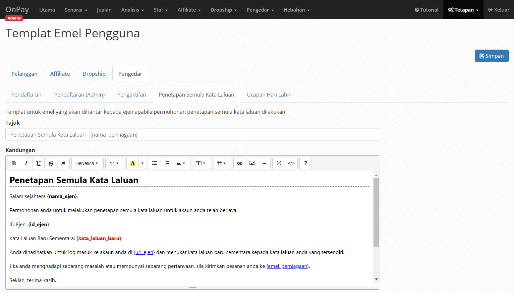Click the Simpan save button
Viewport: 514px width, 293px height.
point(491,56)
